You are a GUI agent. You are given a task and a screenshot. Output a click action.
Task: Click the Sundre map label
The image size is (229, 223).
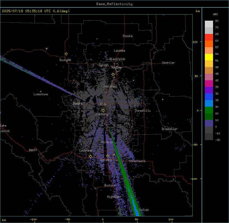coord(78,104)
